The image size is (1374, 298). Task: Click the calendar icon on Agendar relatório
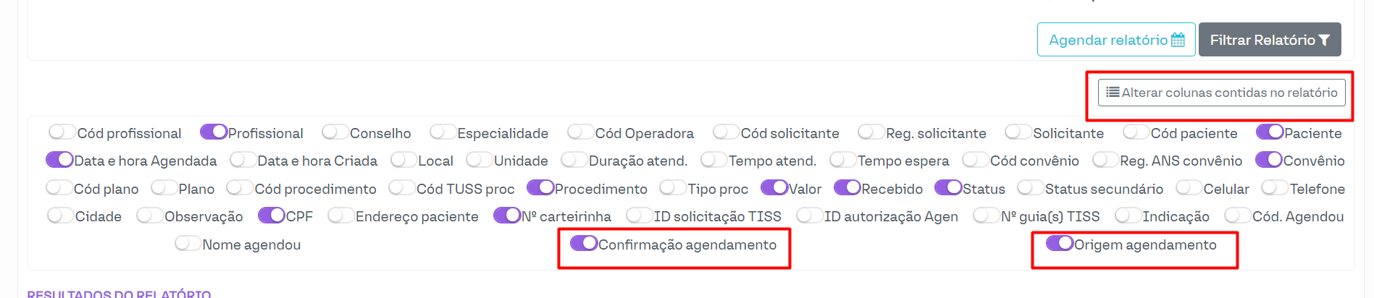pos(1178,40)
